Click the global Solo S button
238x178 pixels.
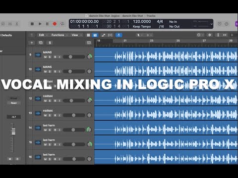coord(50,43)
